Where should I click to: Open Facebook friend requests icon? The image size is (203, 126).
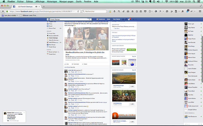click(x=123, y=19)
